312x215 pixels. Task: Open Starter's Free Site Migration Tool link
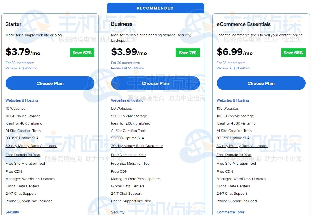coord(25,164)
